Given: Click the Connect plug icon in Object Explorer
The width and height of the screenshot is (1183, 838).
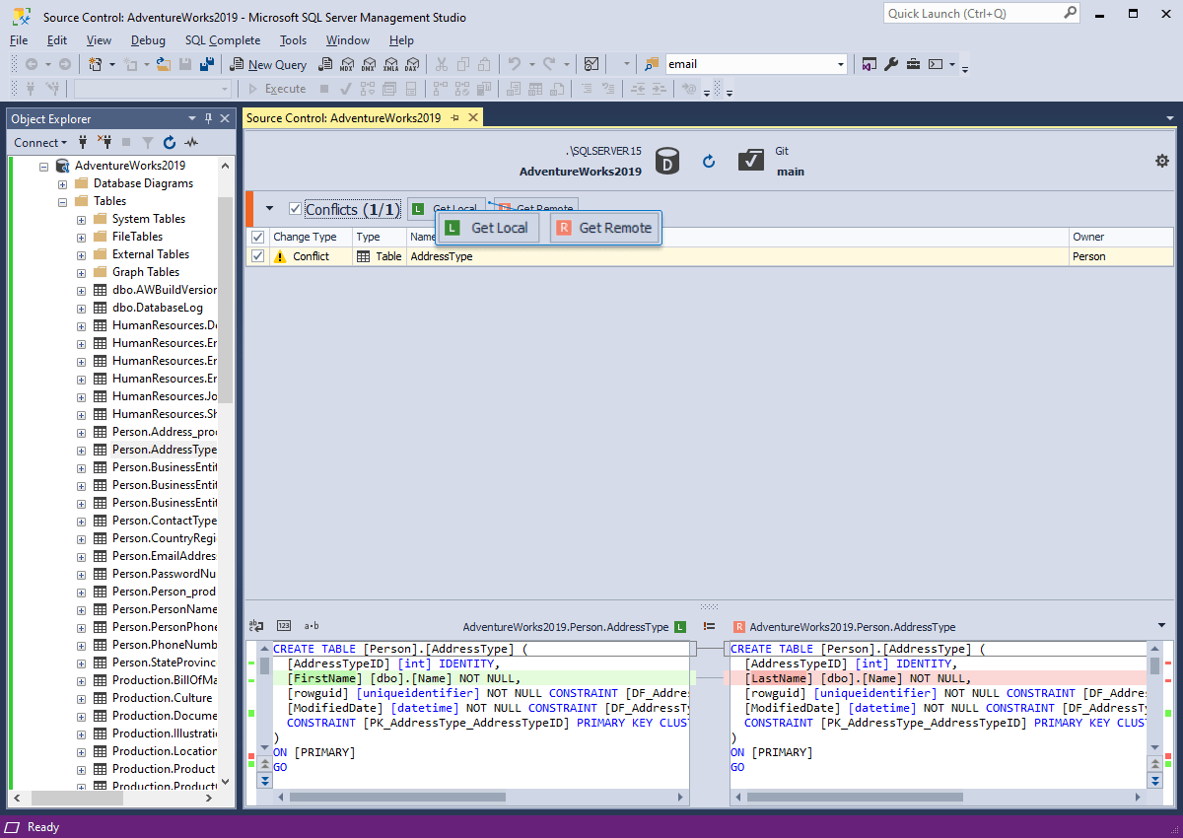Looking at the screenshot, I should [83, 142].
